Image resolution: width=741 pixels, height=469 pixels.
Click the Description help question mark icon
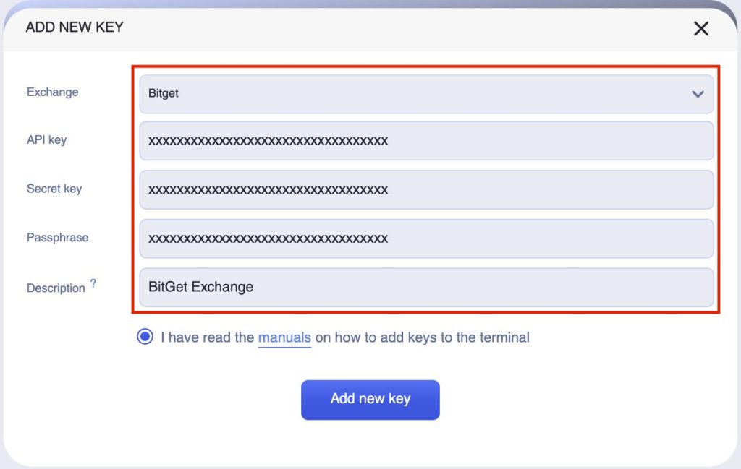click(93, 283)
